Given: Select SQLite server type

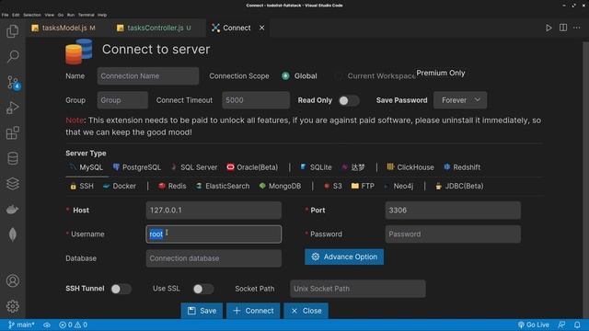Looking at the screenshot, I should coord(316,167).
